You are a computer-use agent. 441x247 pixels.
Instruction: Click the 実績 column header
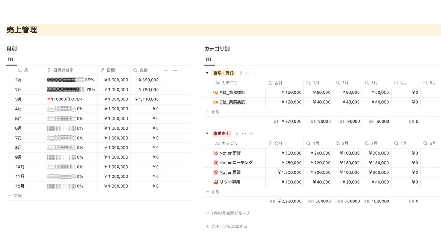pos(146,70)
